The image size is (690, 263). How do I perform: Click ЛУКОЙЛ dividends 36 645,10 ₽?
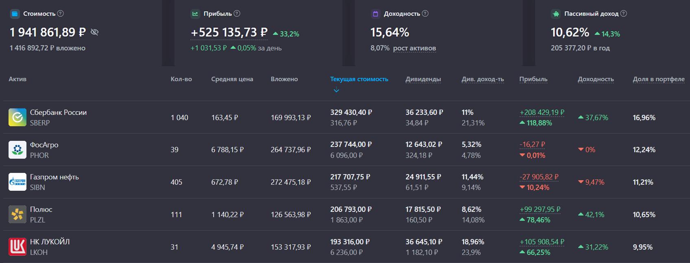[424, 242]
